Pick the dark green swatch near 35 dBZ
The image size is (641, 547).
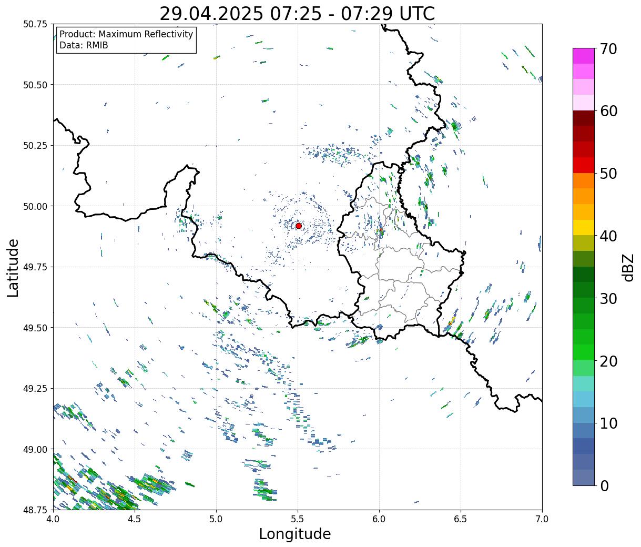[x=584, y=275]
